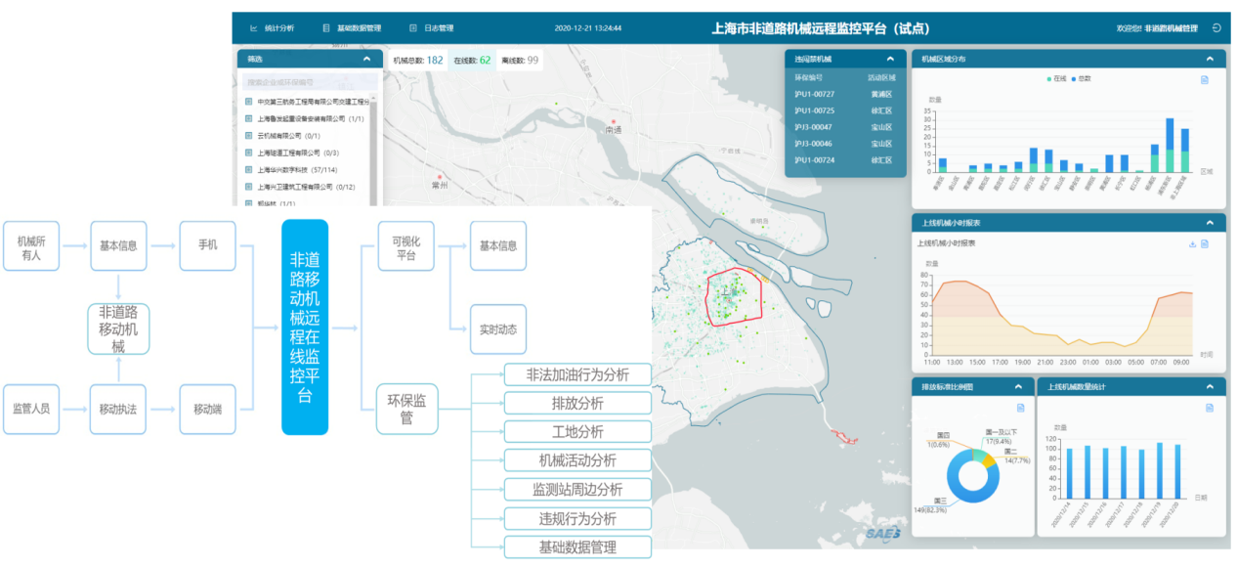Collapse the 违闯禁机械 panel

[890, 59]
